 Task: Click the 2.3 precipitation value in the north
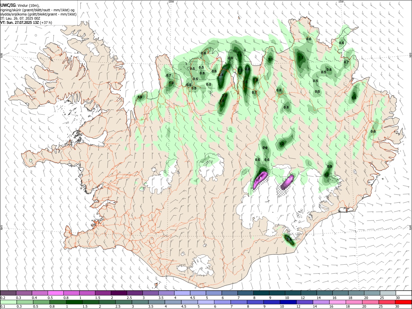pos(240,70)
